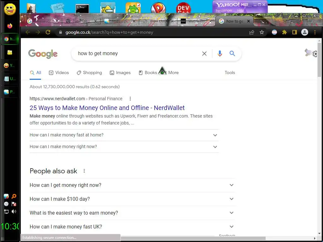The image size is (323, 242).
Task: Click the smiley start button on taskbar
Action: [10, 9]
